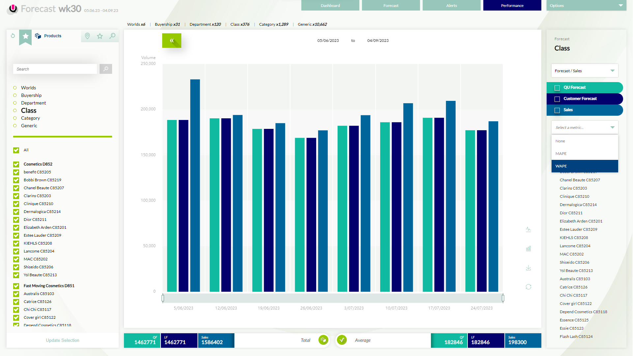Click into the product Search field
The width and height of the screenshot is (633, 356).
click(55, 69)
